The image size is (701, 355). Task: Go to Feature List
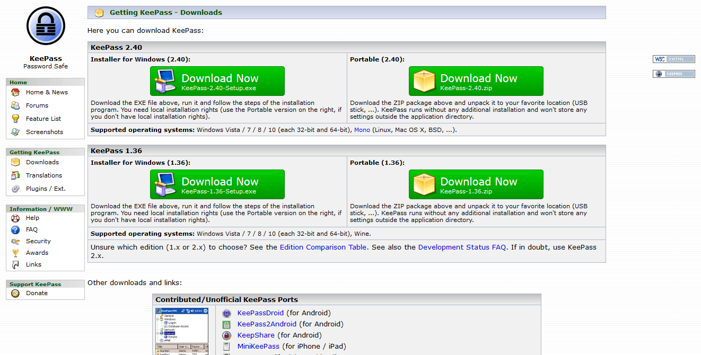(x=43, y=119)
